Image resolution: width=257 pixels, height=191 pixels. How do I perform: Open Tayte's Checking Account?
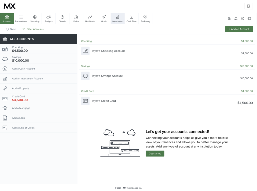pos(167,51)
